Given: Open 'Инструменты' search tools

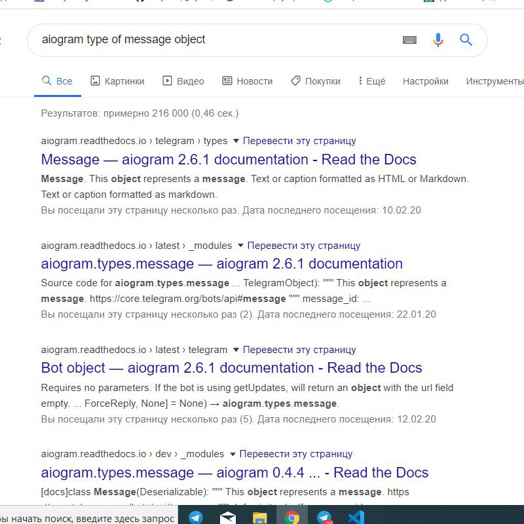Looking at the screenshot, I should tap(495, 81).
